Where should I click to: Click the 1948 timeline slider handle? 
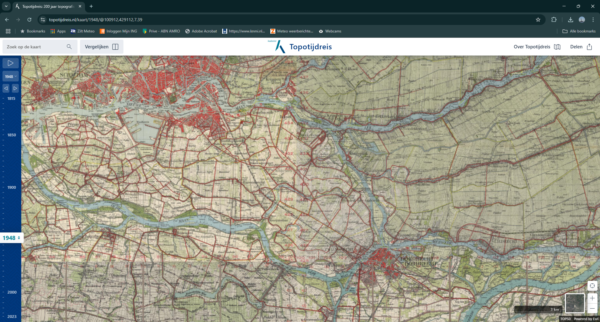pyautogui.click(x=12, y=238)
